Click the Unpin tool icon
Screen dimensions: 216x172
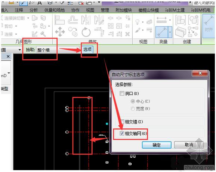pos(127,18)
